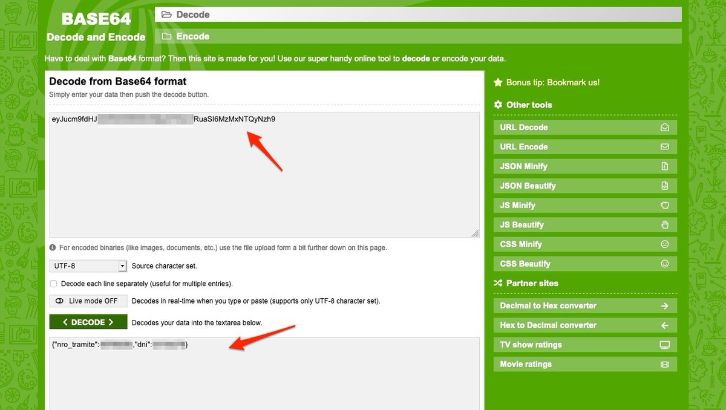Open the CSS Minify tool
This screenshot has width=726, height=410.
pyautogui.click(x=585, y=244)
